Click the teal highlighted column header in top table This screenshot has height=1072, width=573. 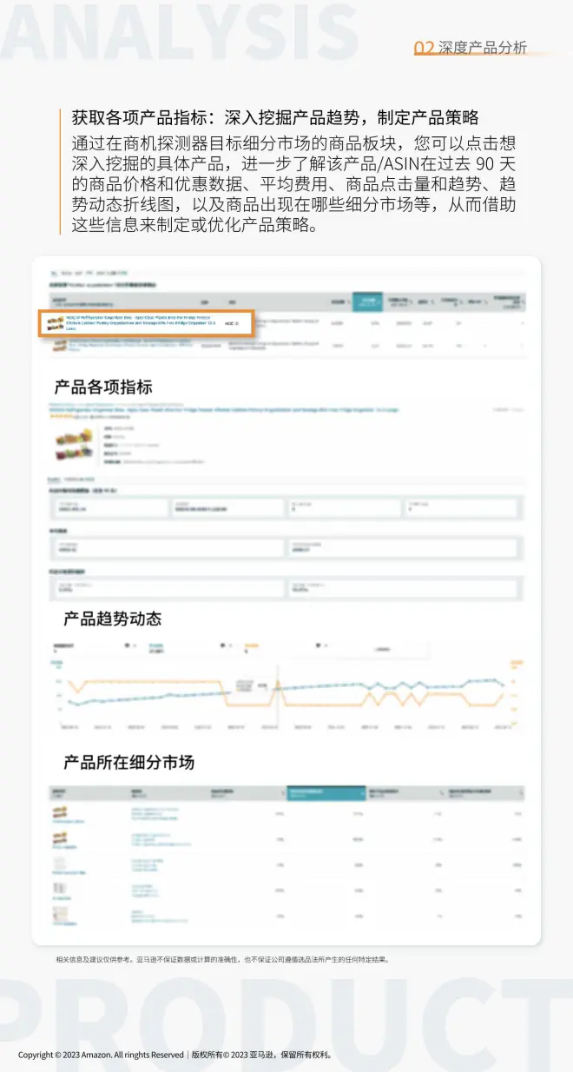tap(367, 301)
